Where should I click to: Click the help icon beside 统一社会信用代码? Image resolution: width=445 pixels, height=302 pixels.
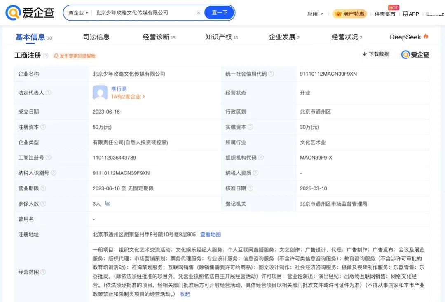pos(271,74)
